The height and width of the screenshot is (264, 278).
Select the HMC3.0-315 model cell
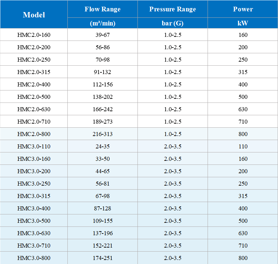tap(34, 196)
